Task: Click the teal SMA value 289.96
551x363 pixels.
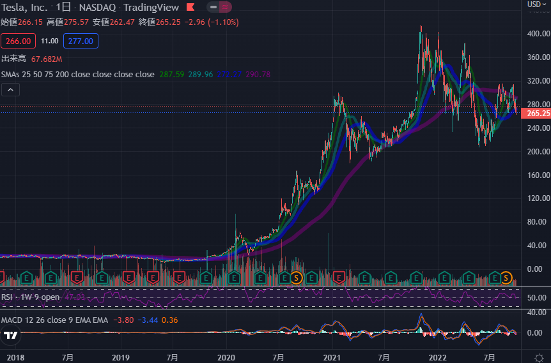Action: [x=201, y=75]
